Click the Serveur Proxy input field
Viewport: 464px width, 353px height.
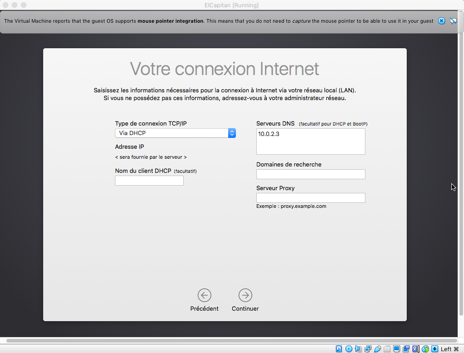click(311, 198)
